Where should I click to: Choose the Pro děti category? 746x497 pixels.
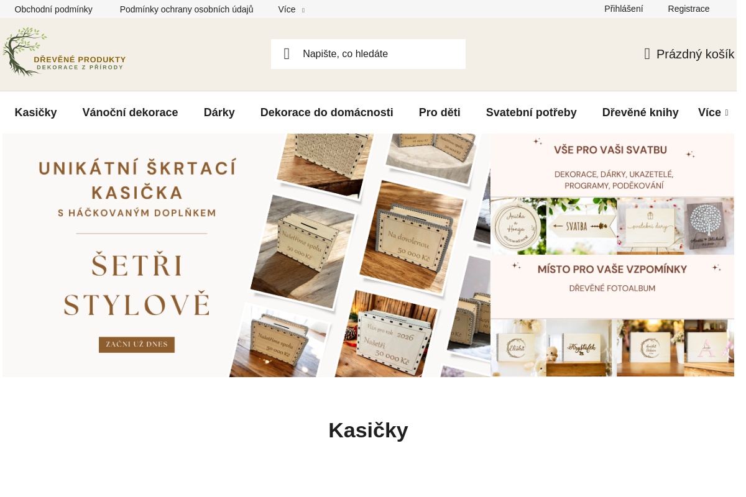pos(440,112)
